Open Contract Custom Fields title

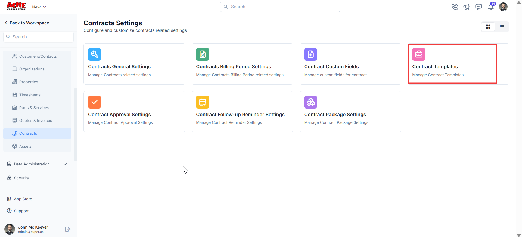pos(331,67)
